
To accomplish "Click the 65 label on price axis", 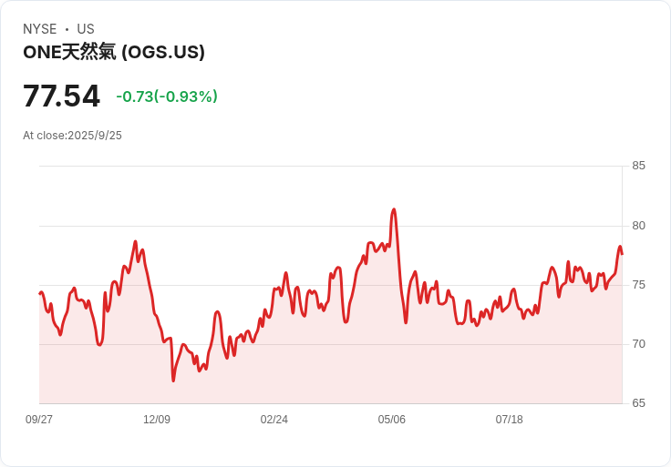I will click(639, 403).
